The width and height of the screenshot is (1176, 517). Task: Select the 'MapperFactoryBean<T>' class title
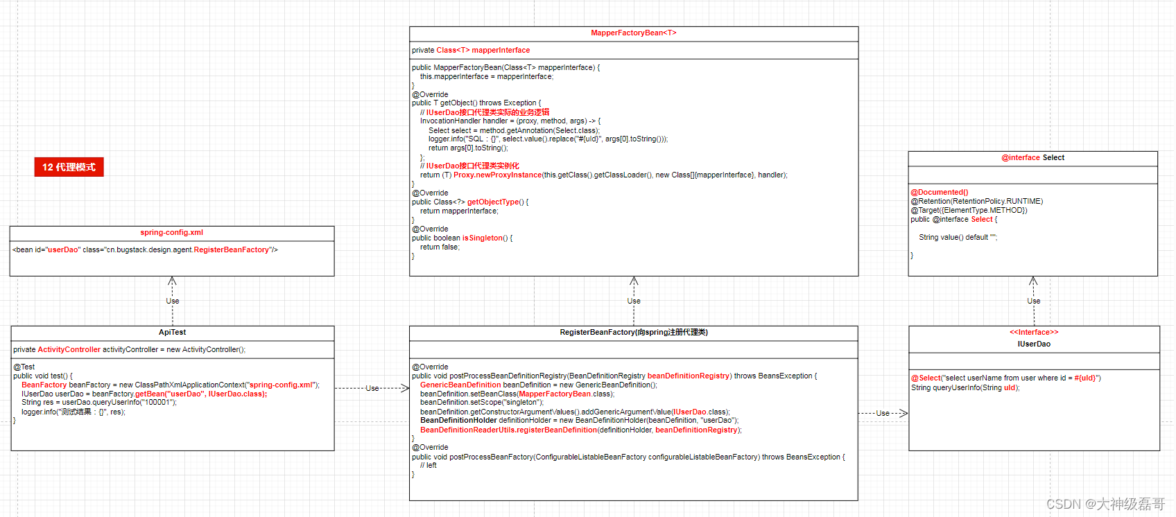pos(634,33)
